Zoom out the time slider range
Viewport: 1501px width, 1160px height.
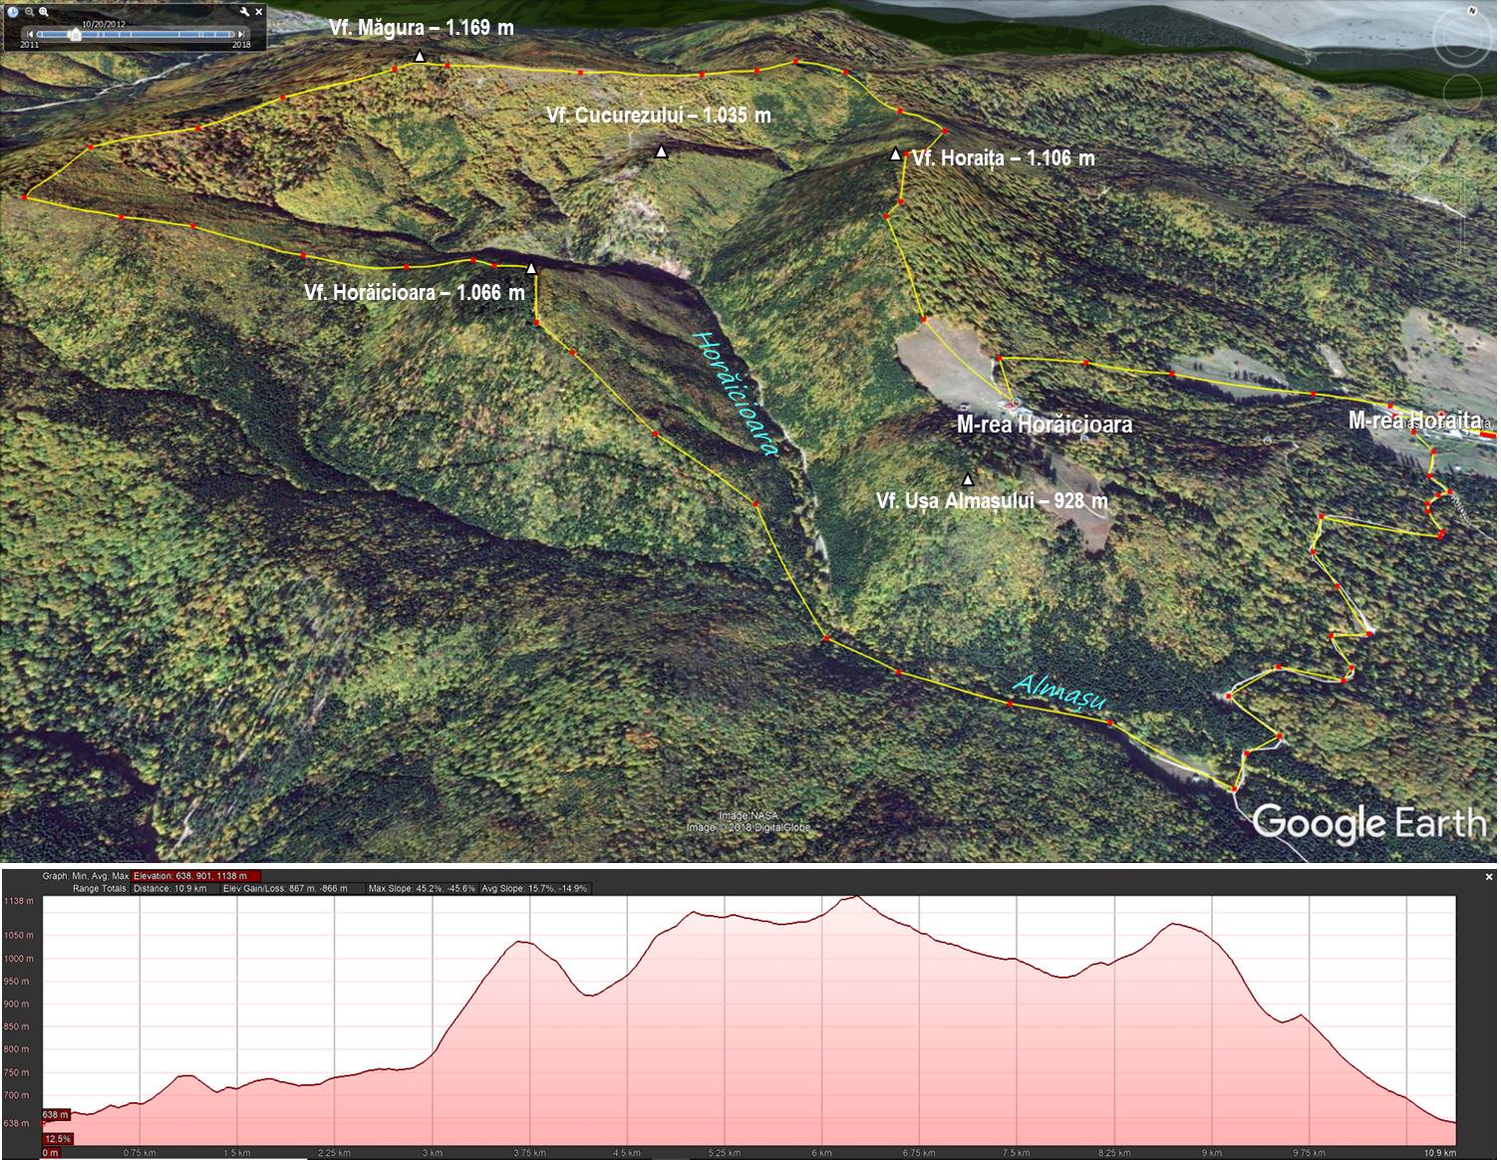click(30, 12)
